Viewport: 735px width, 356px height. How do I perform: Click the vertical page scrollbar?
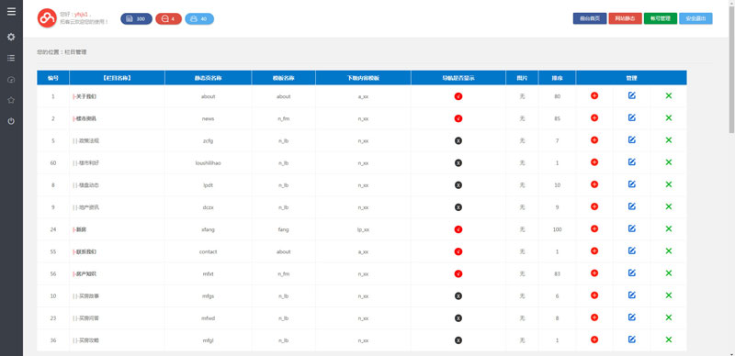(x=731, y=71)
